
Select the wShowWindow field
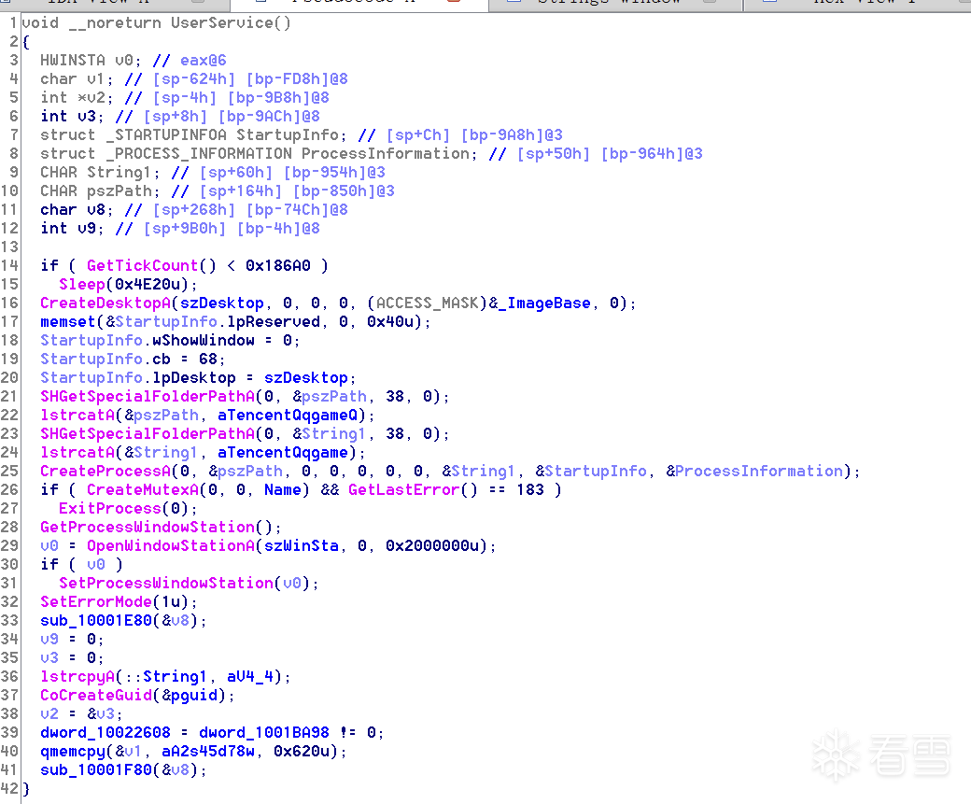tap(204, 340)
